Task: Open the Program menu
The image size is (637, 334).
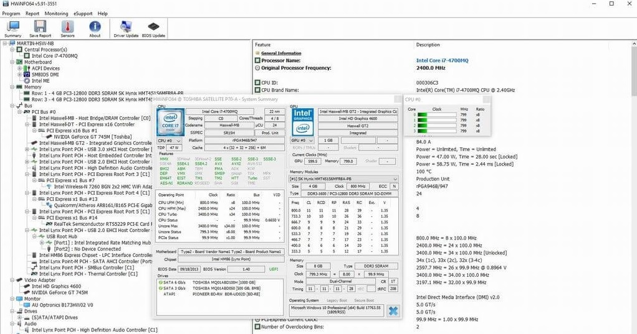Action: click(x=11, y=14)
